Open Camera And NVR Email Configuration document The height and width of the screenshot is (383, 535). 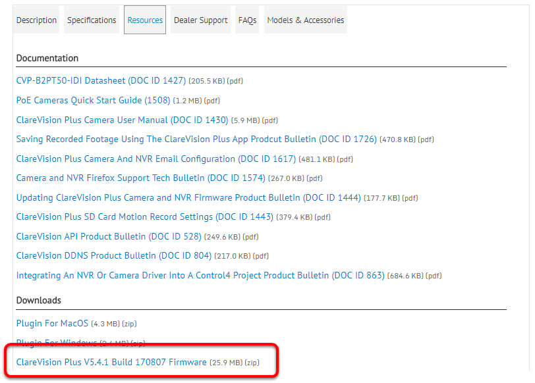click(x=156, y=159)
